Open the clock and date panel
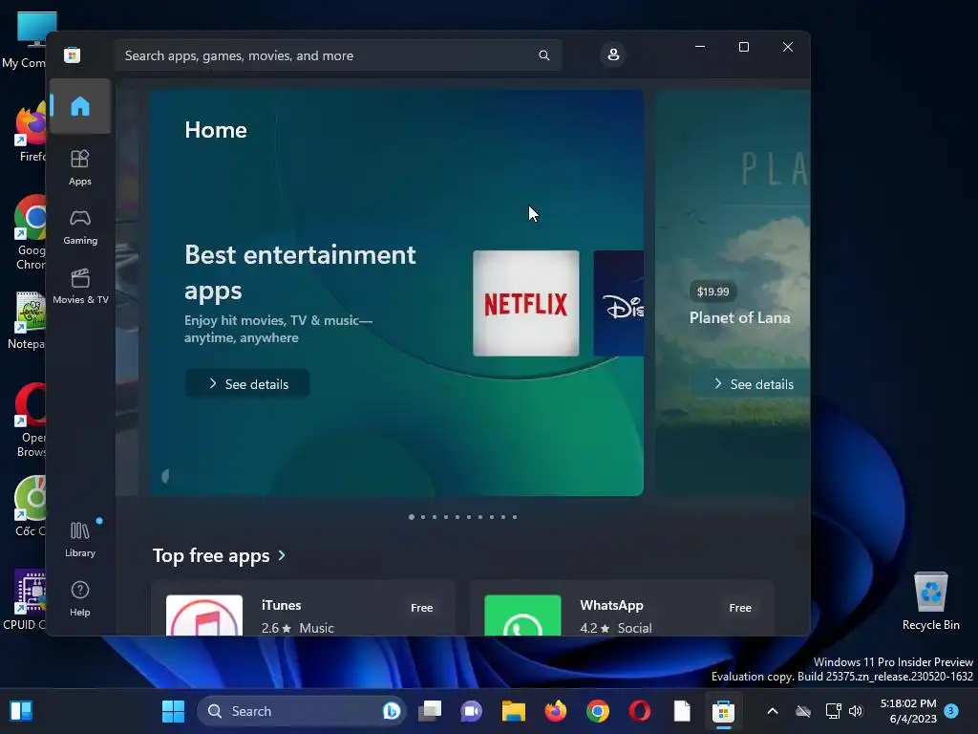The height and width of the screenshot is (734, 978). 908,711
